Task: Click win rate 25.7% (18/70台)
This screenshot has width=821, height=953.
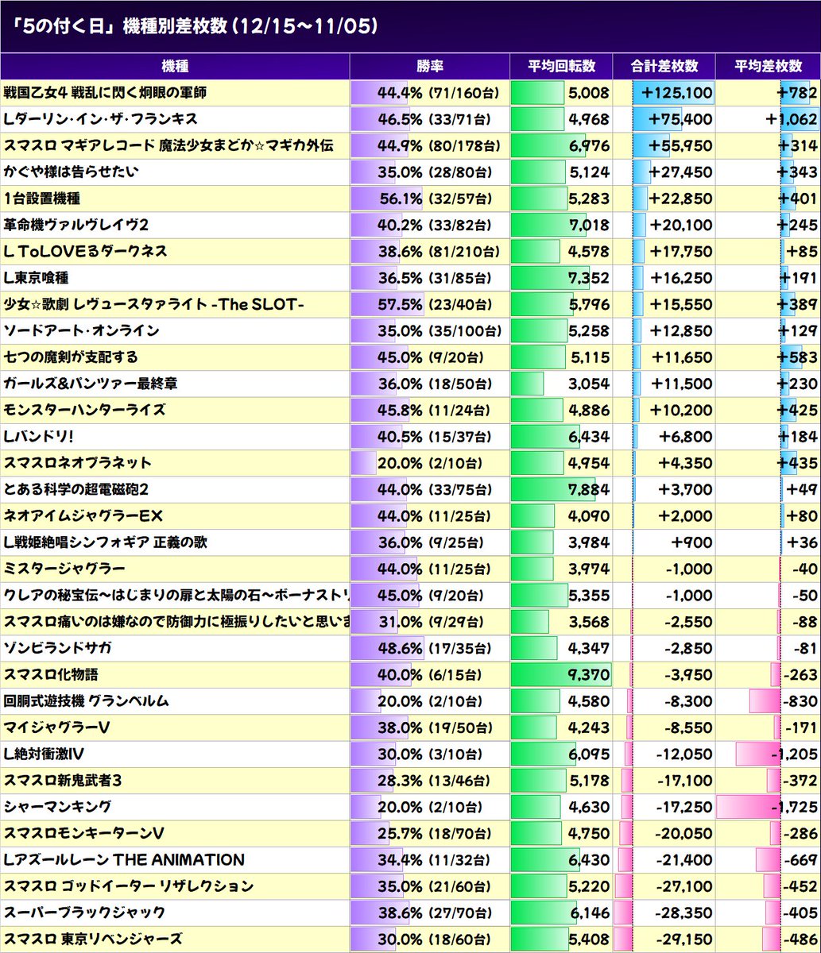Action: click(435, 835)
